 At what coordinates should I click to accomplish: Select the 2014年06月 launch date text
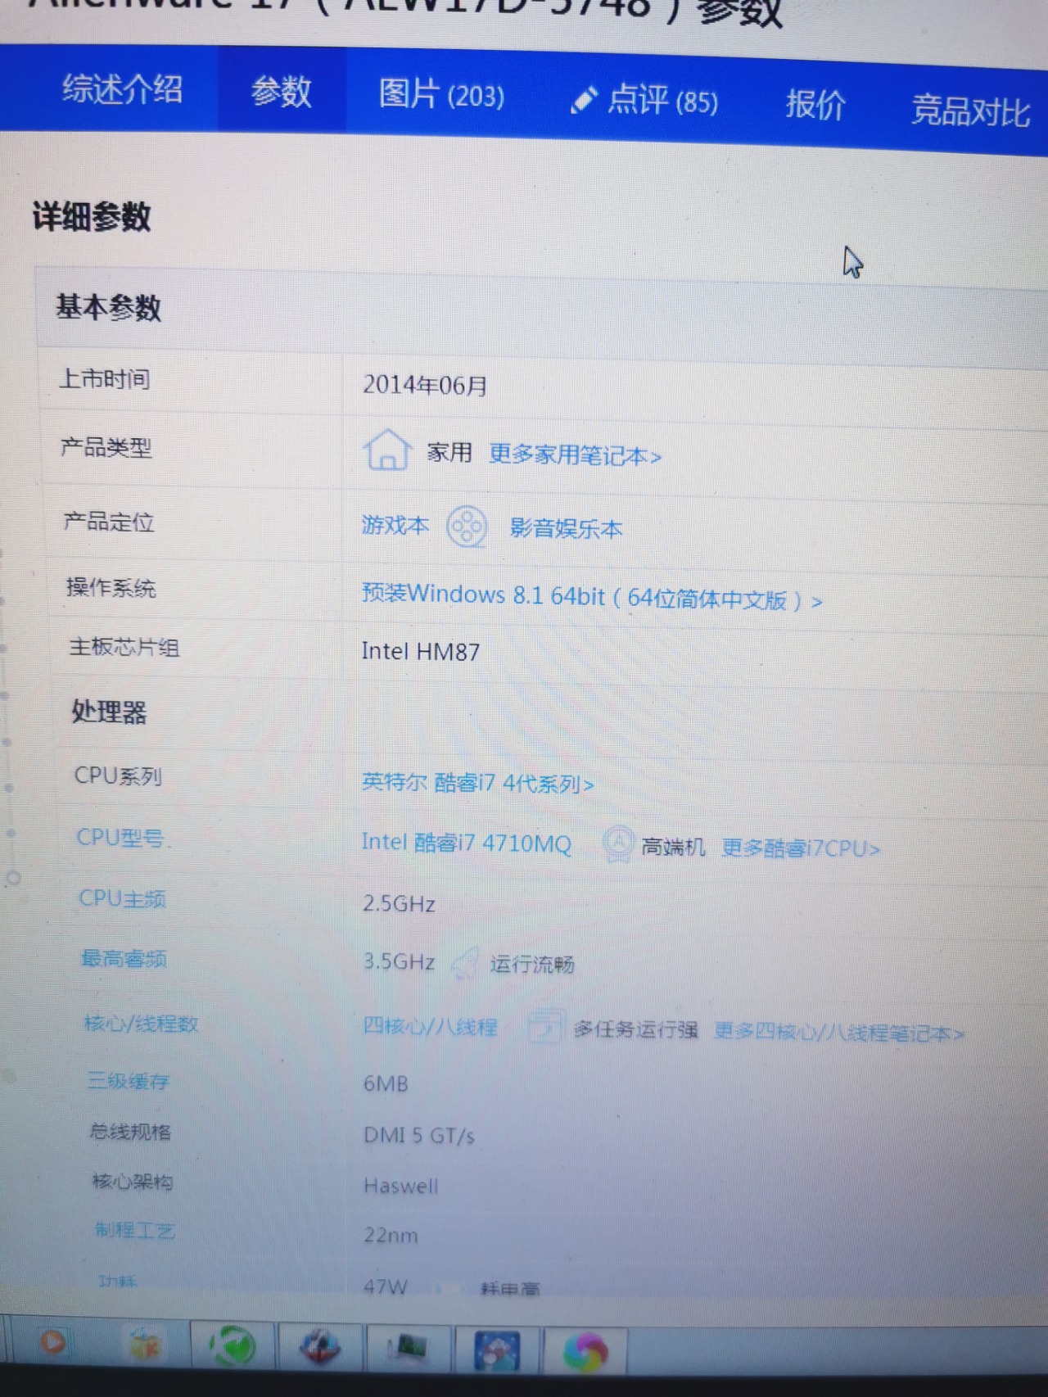(425, 385)
